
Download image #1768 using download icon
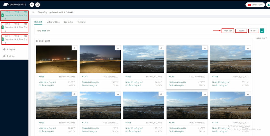coord(75,48)
